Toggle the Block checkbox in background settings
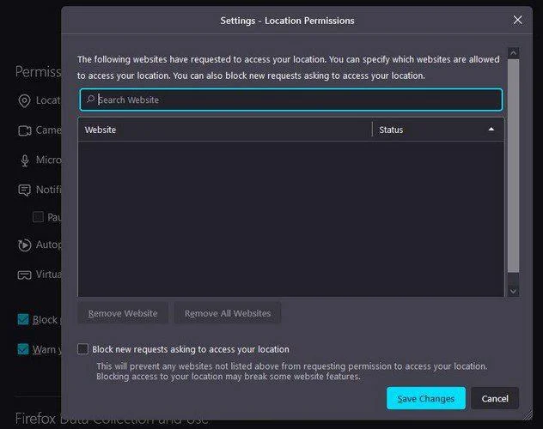This screenshot has height=429, width=543. 23,319
